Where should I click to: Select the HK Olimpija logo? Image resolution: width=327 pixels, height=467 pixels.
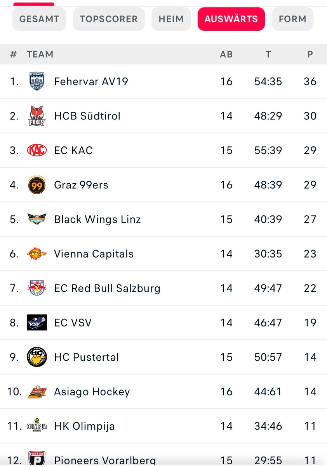[x=37, y=426]
